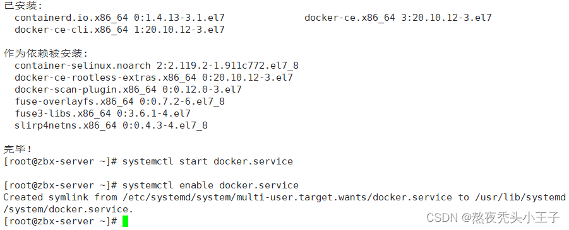Screen dimensions: 569x230
Task: Click the fuse3-libs.x86_64 package line
Action: [x=103, y=113]
